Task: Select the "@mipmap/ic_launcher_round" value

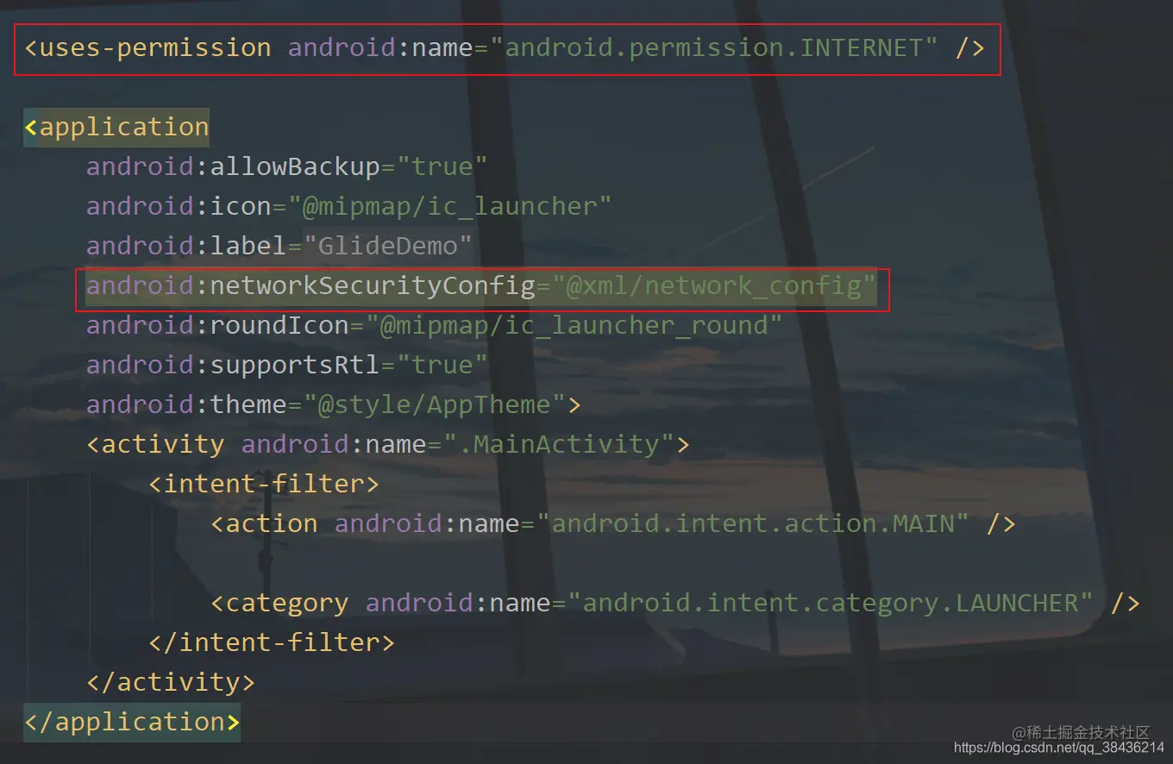Action: (574, 325)
